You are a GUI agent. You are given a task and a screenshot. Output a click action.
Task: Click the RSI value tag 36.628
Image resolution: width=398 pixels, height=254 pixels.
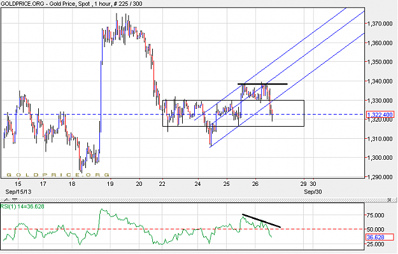380,237
